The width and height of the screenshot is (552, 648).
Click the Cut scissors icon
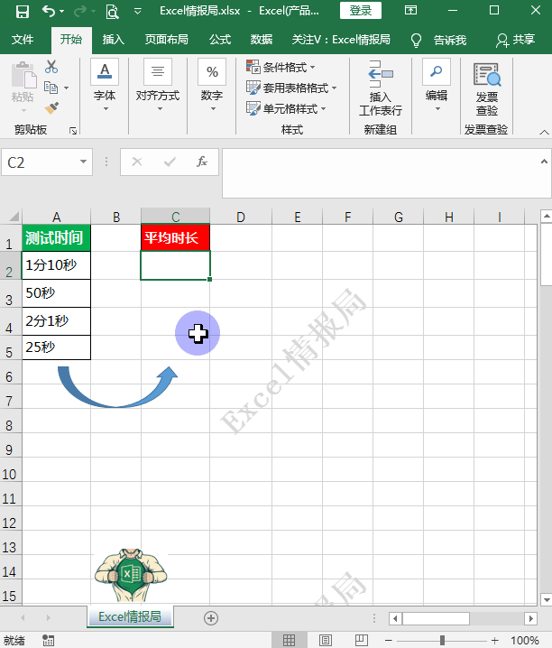point(51,66)
